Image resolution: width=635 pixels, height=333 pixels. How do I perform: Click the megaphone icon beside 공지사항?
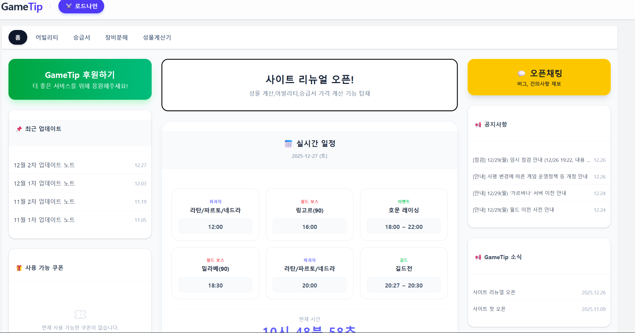click(478, 125)
